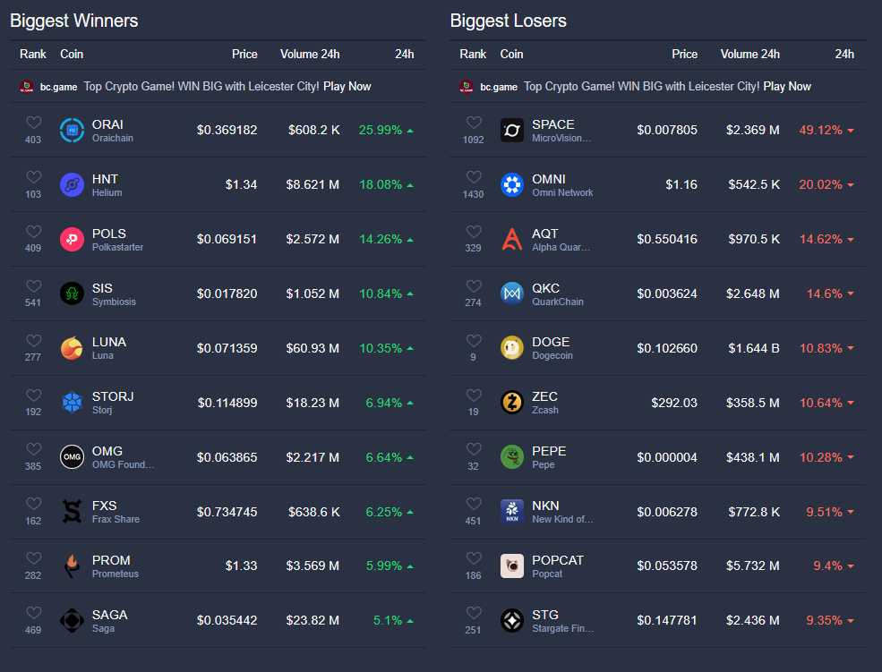Click the Popcat coin thumbnail icon
Image resolution: width=882 pixels, height=672 pixels.
512,566
